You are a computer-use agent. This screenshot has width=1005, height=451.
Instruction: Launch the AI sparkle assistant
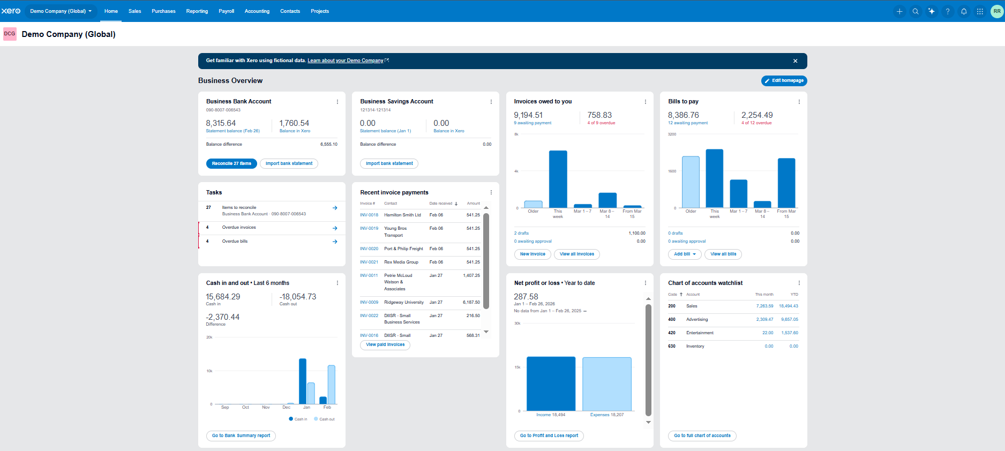tap(932, 11)
